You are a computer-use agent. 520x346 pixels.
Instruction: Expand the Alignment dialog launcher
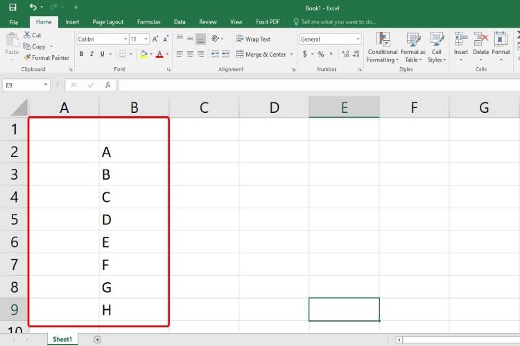tap(293, 69)
